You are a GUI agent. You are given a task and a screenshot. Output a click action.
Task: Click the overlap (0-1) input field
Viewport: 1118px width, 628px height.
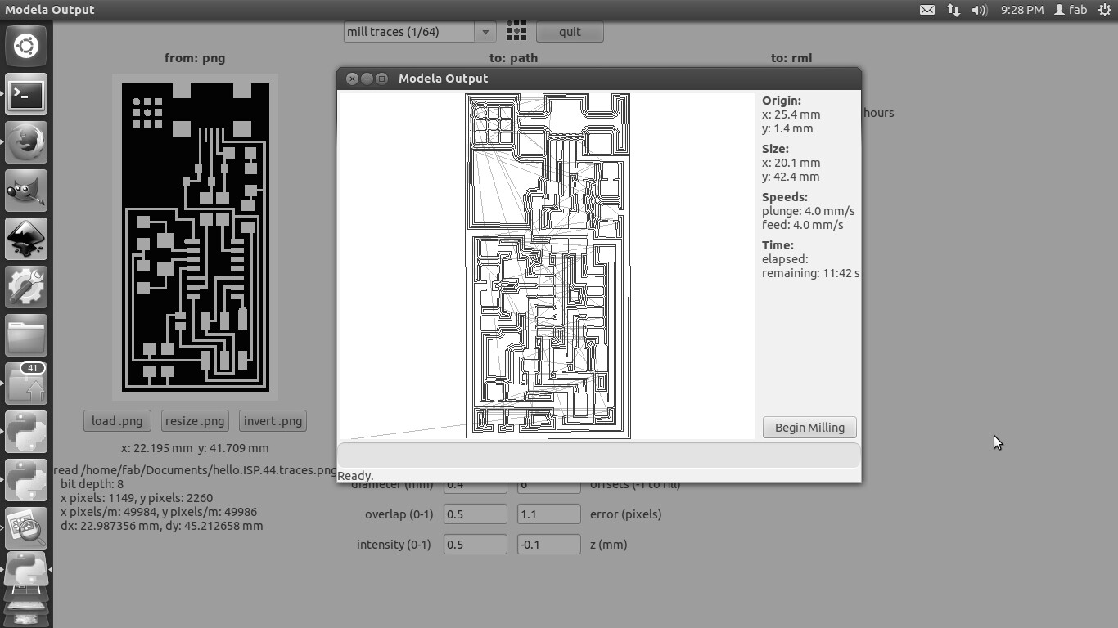[x=475, y=514]
